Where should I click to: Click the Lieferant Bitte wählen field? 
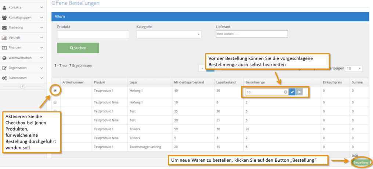(x=252, y=34)
